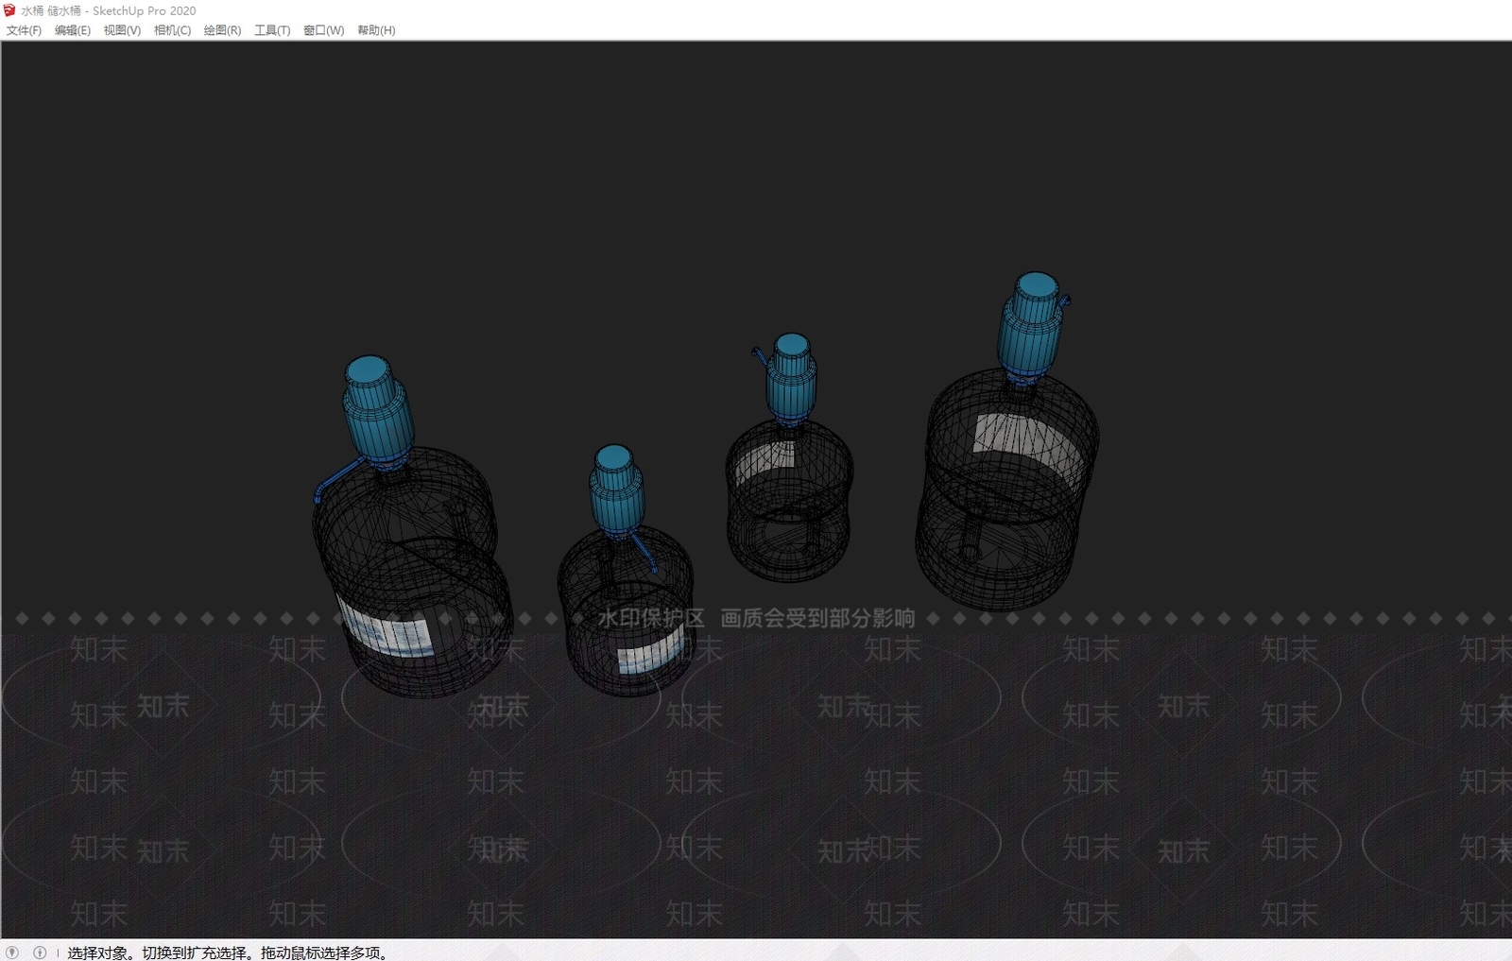Click the status hint text starting with 选择对象
The image size is (1512, 961).
(x=228, y=952)
